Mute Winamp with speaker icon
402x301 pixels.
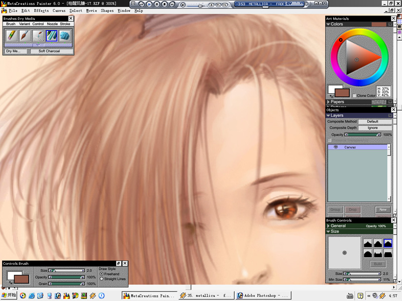pos(182,5)
